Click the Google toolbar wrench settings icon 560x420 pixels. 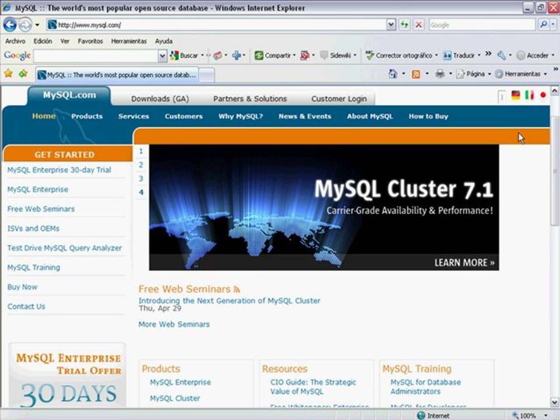pyautogui.click(x=502, y=55)
